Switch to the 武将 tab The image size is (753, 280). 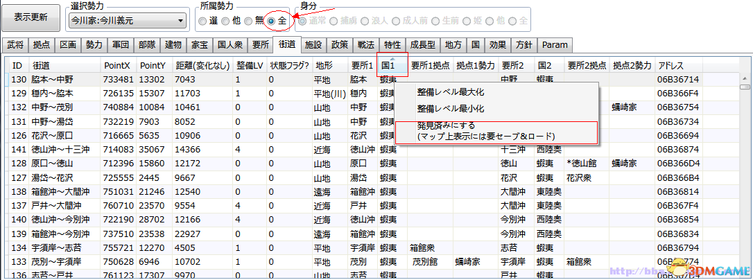tap(15, 45)
